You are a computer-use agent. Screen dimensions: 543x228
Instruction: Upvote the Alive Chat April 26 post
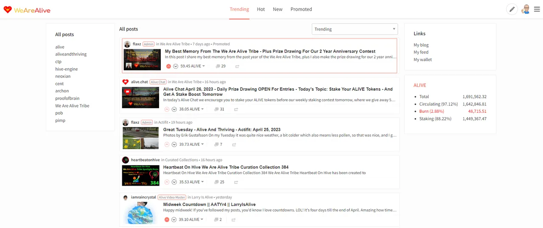(167, 109)
